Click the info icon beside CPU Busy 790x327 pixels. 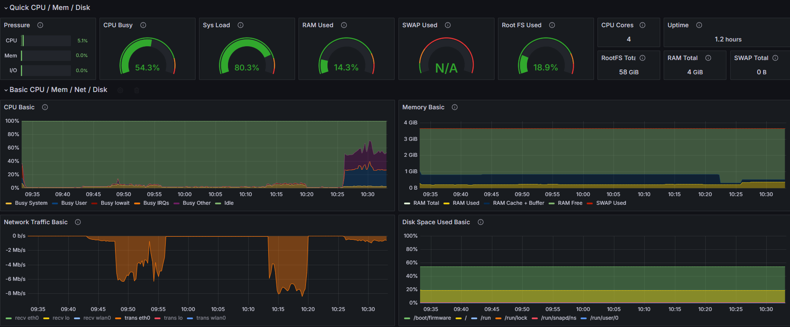[x=143, y=25]
